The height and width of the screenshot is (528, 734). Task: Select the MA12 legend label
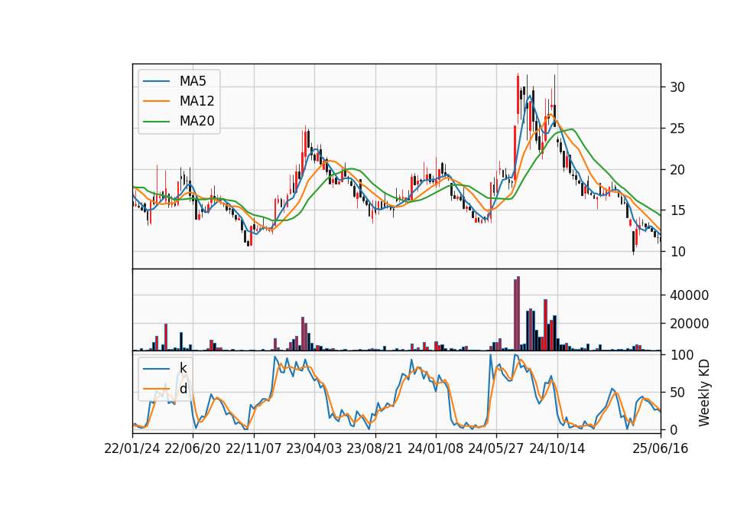point(196,101)
